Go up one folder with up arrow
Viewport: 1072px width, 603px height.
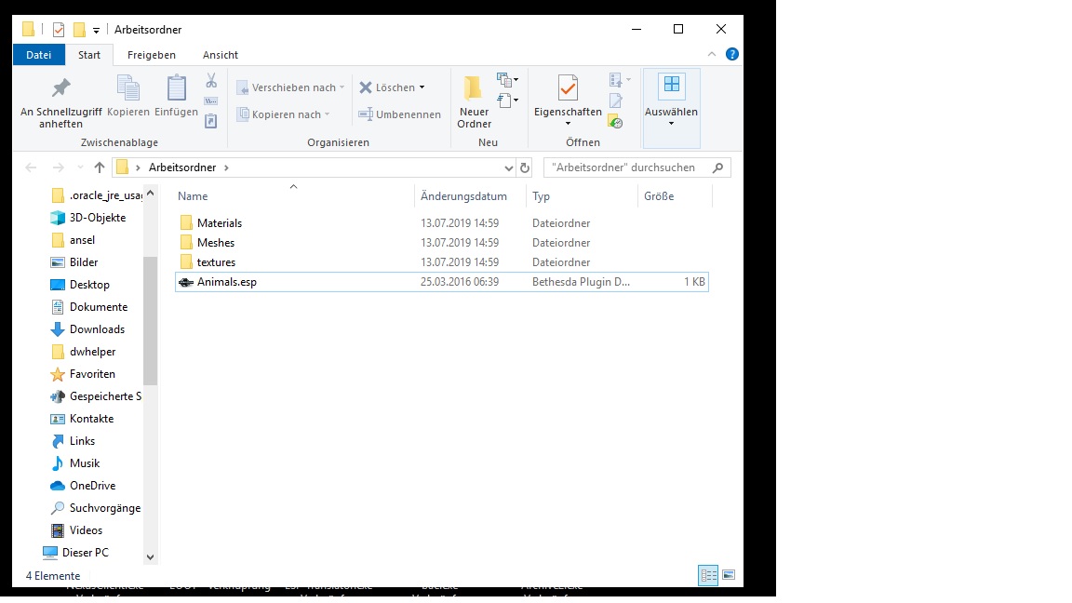click(x=100, y=167)
